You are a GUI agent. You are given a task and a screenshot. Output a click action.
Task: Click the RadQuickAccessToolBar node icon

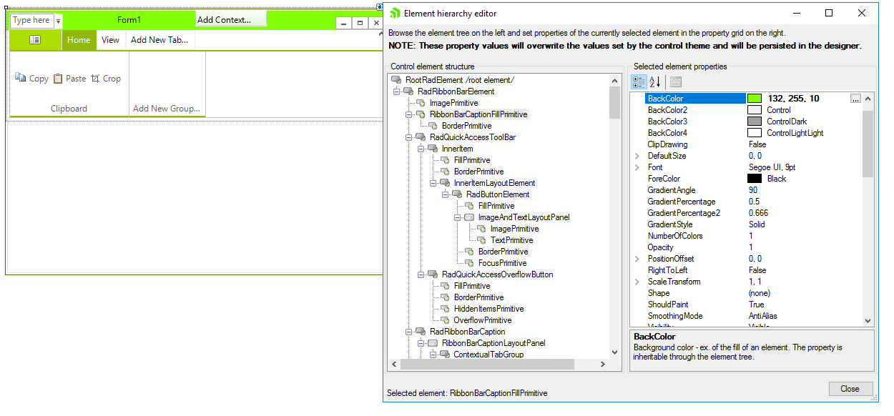[x=421, y=137]
